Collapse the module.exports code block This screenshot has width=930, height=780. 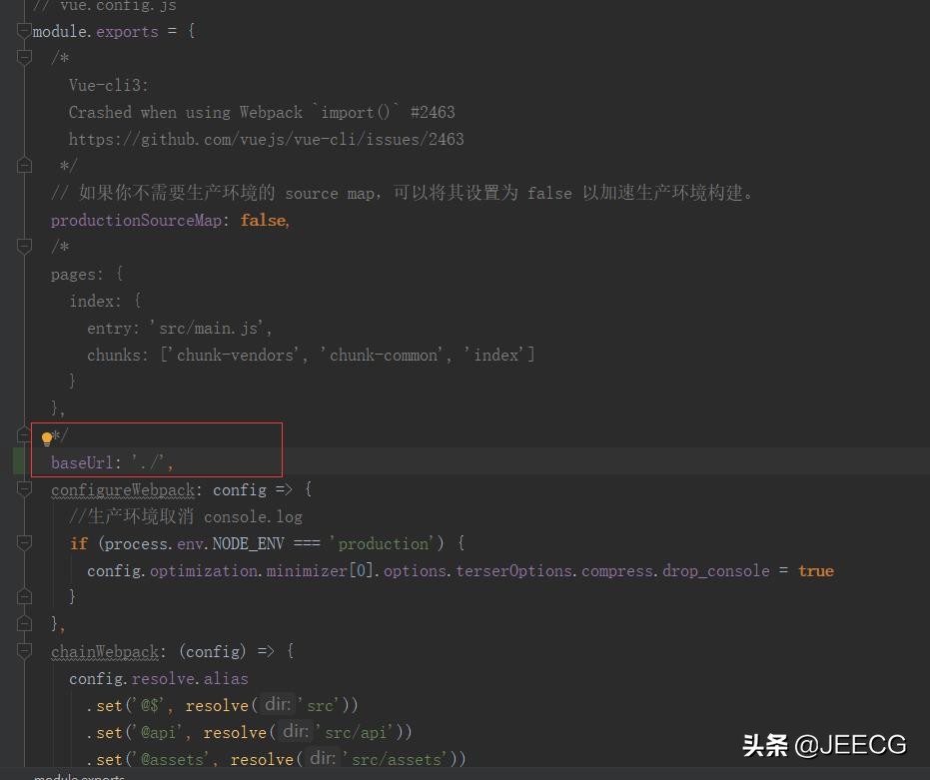pyautogui.click(x=24, y=31)
